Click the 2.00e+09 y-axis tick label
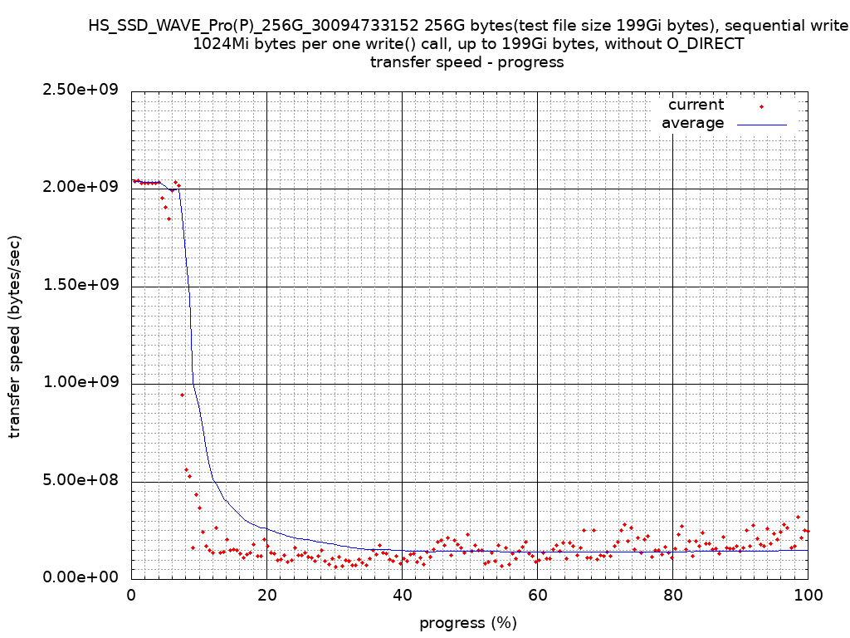Viewport: 850px width, 638px height. pyautogui.click(x=82, y=187)
